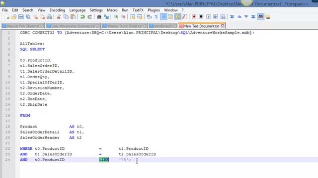Click the user-defined language dialog icon
Screen dimensions: 318x178
(x=170, y=17)
